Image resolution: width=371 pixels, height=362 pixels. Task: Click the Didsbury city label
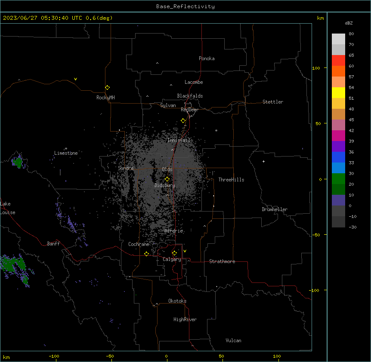pos(165,185)
